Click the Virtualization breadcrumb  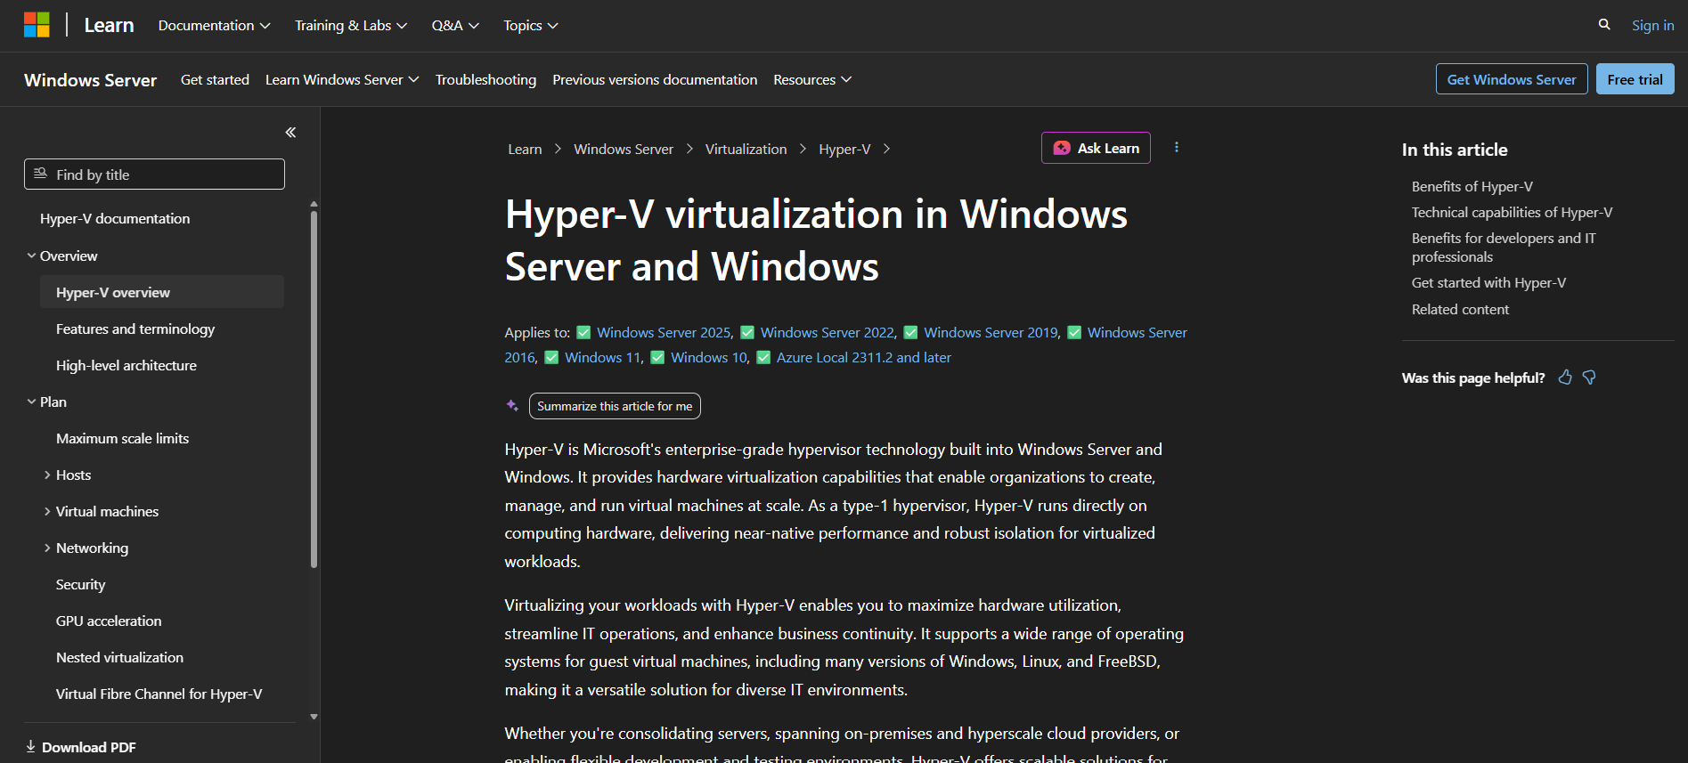click(x=746, y=149)
